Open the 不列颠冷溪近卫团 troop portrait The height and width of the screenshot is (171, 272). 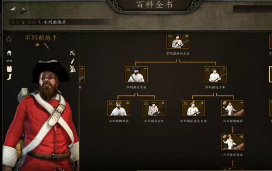pyautogui.click(x=193, y=108)
